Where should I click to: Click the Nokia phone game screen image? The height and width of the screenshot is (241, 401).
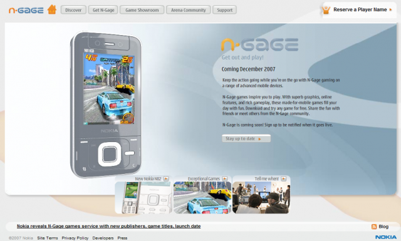coord(109,89)
